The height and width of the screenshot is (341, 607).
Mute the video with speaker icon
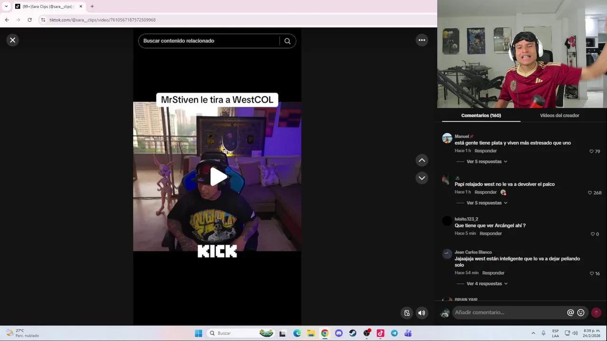(x=422, y=313)
